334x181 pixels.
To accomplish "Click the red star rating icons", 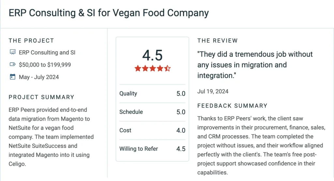I will coord(152,68).
